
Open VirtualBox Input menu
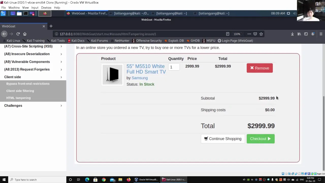coord(35,8)
